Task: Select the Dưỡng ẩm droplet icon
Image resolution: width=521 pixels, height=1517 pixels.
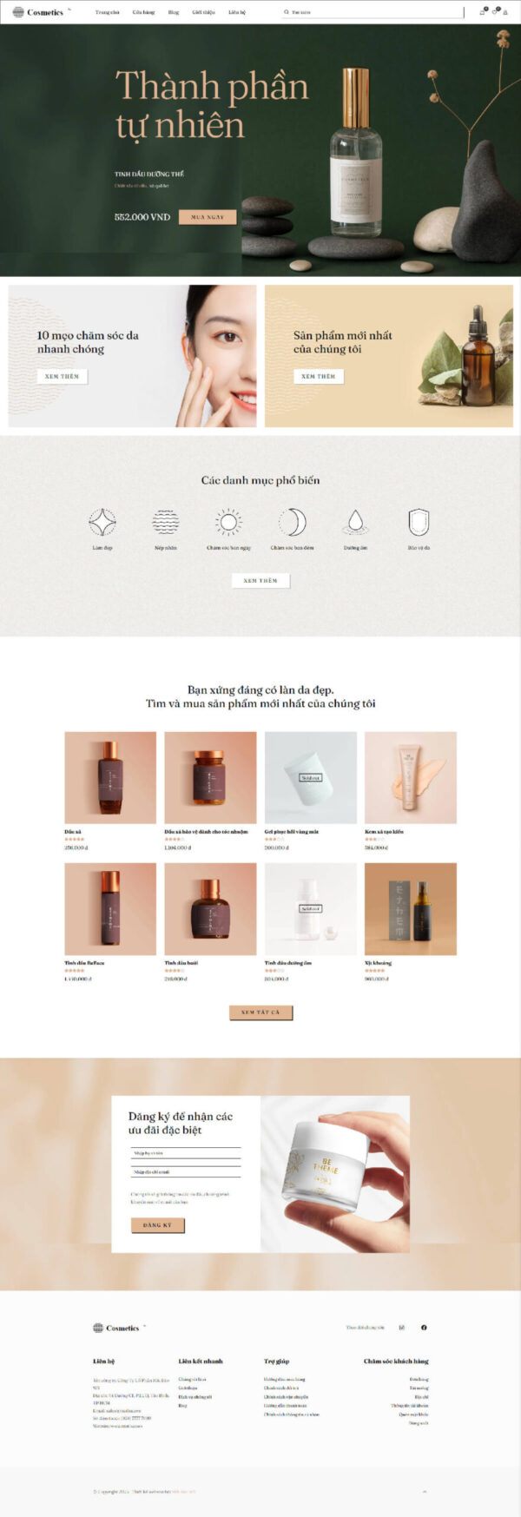Action: pos(355,522)
